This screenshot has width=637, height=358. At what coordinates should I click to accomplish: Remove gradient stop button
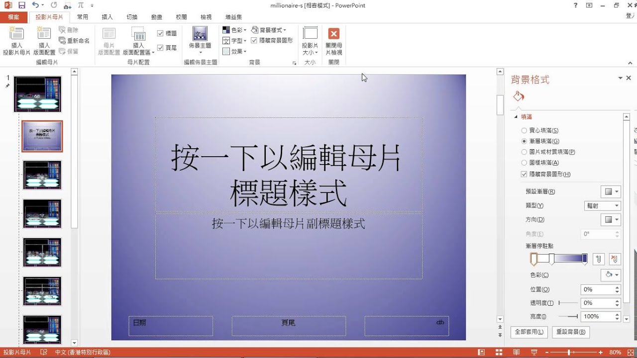click(x=615, y=259)
